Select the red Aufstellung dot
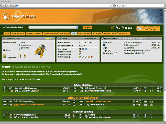 [x=92, y=57]
